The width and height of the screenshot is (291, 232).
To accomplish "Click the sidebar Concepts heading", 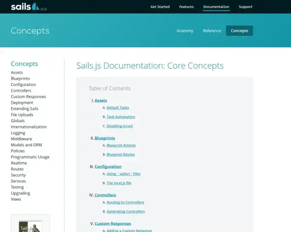I will [25, 64].
